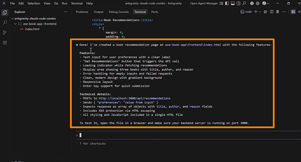Toggle the primary sidebar visibility
Image resolution: width=301 pixels, height=162 pixels.
(227, 3)
